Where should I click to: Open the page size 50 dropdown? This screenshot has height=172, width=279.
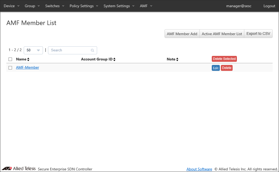tap(33, 50)
